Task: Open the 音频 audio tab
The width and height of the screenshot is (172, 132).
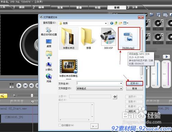Action: 117,8
